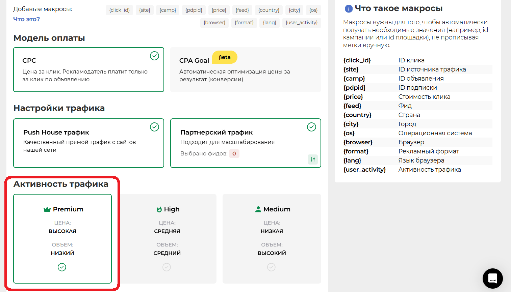The width and height of the screenshot is (511, 292).
Task: Click 'ID источника трафика' description text
Action: pos(432,69)
